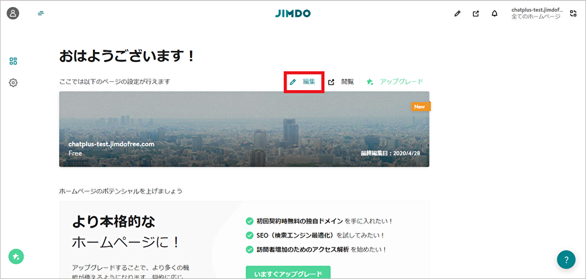Click the 閲覧 text link above the site card
Viewport: 586px width, 279px height.
pos(347,81)
